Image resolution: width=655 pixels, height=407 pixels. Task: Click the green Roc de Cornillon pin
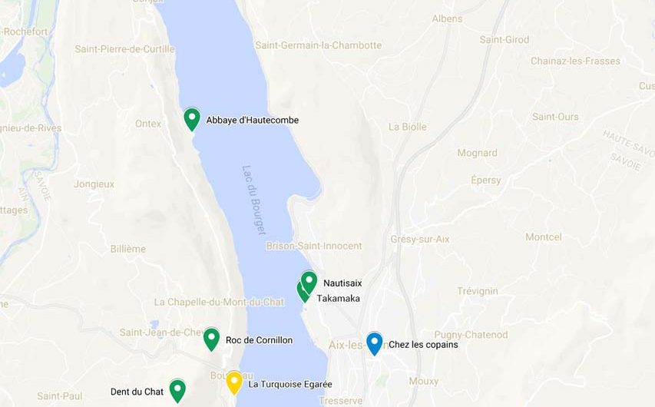pos(211,339)
